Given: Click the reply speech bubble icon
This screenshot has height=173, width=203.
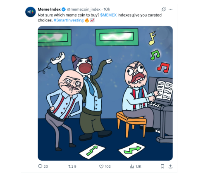Looking at the screenshot, I should 40,166.
